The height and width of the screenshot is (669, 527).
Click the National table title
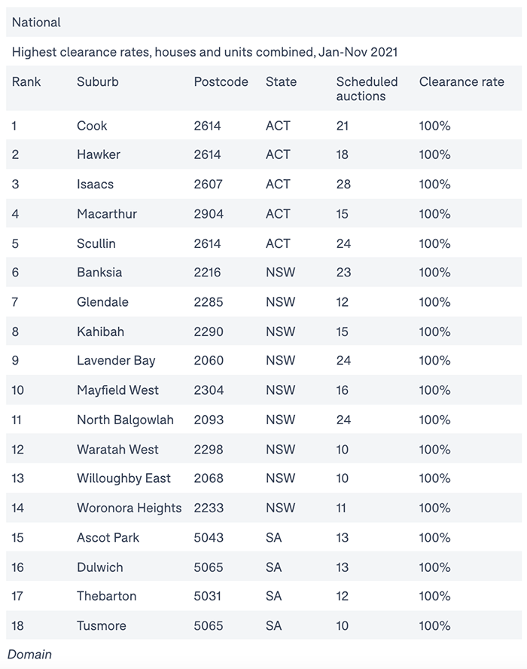(36, 22)
